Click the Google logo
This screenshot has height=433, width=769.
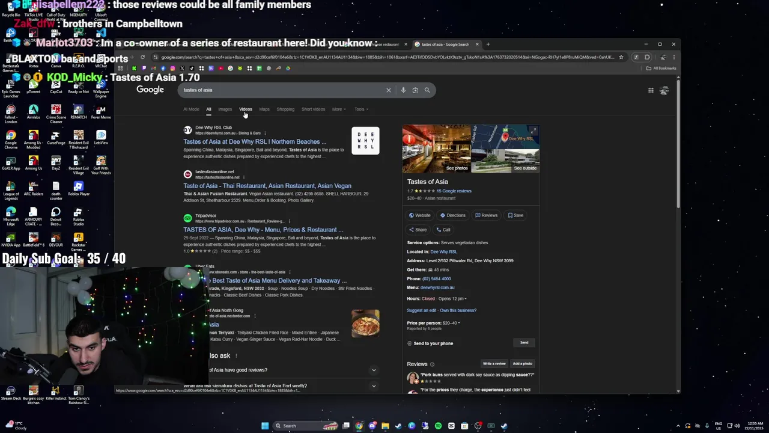pos(150,90)
